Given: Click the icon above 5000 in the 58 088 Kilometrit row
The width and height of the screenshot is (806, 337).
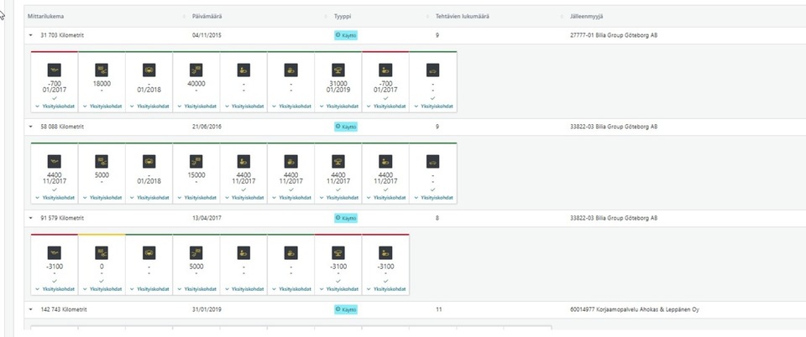Looking at the screenshot, I should click(x=102, y=161).
